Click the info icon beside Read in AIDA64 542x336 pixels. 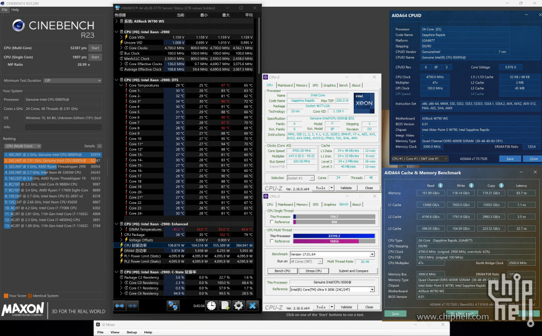[x=440, y=186]
